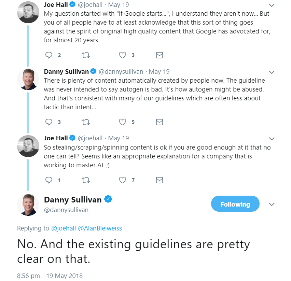
Task: Reply to Joe Hall's stealing/scraping tweet
Action: pos(49,180)
